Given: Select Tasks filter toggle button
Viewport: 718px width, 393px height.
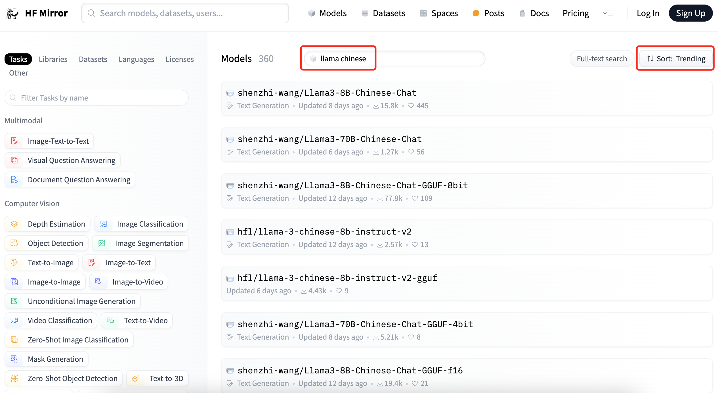Looking at the screenshot, I should click(18, 59).
